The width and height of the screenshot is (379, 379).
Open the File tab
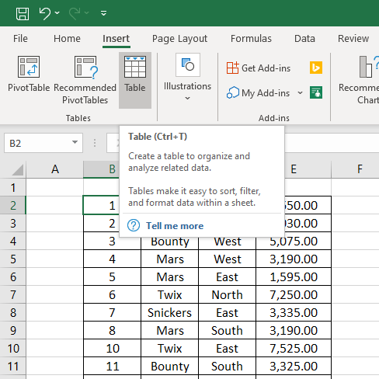(x=20, y=39)
